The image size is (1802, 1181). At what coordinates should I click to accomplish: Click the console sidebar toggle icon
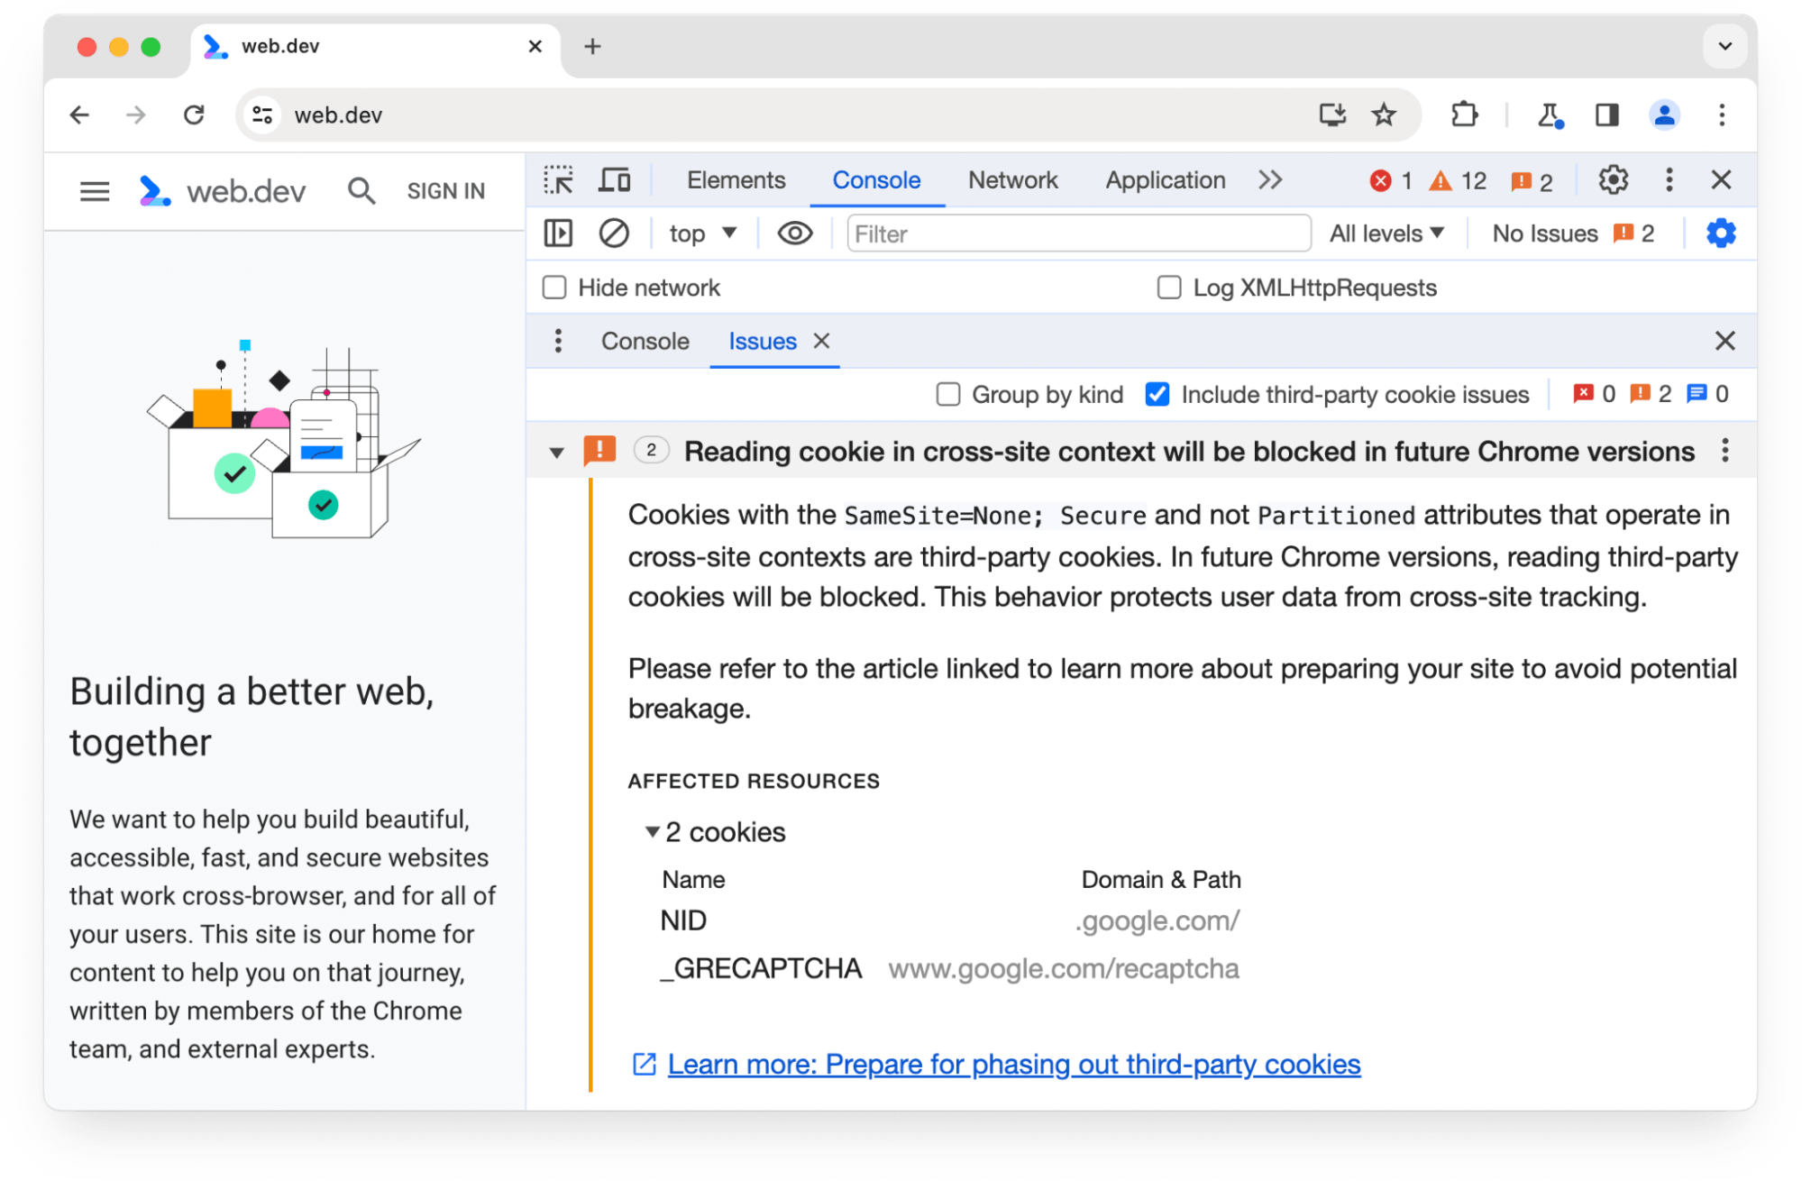click(559, 234)
